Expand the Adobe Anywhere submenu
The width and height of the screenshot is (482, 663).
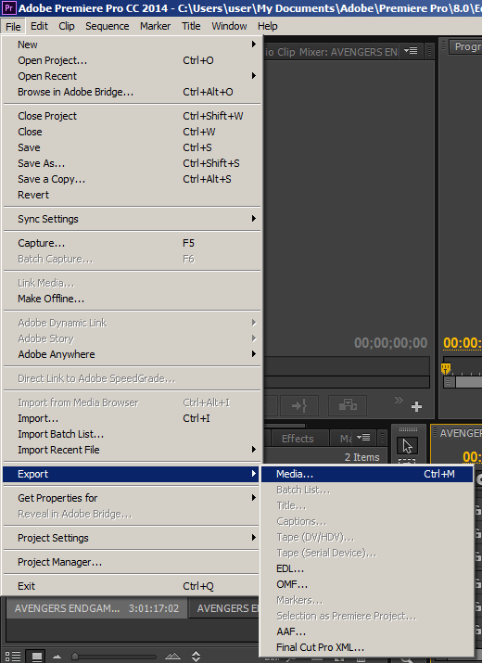tap(132, 354)
